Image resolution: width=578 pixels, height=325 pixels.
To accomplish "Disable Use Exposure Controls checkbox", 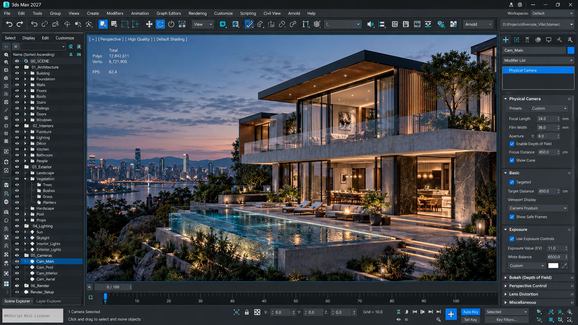I will click(512, 239).
